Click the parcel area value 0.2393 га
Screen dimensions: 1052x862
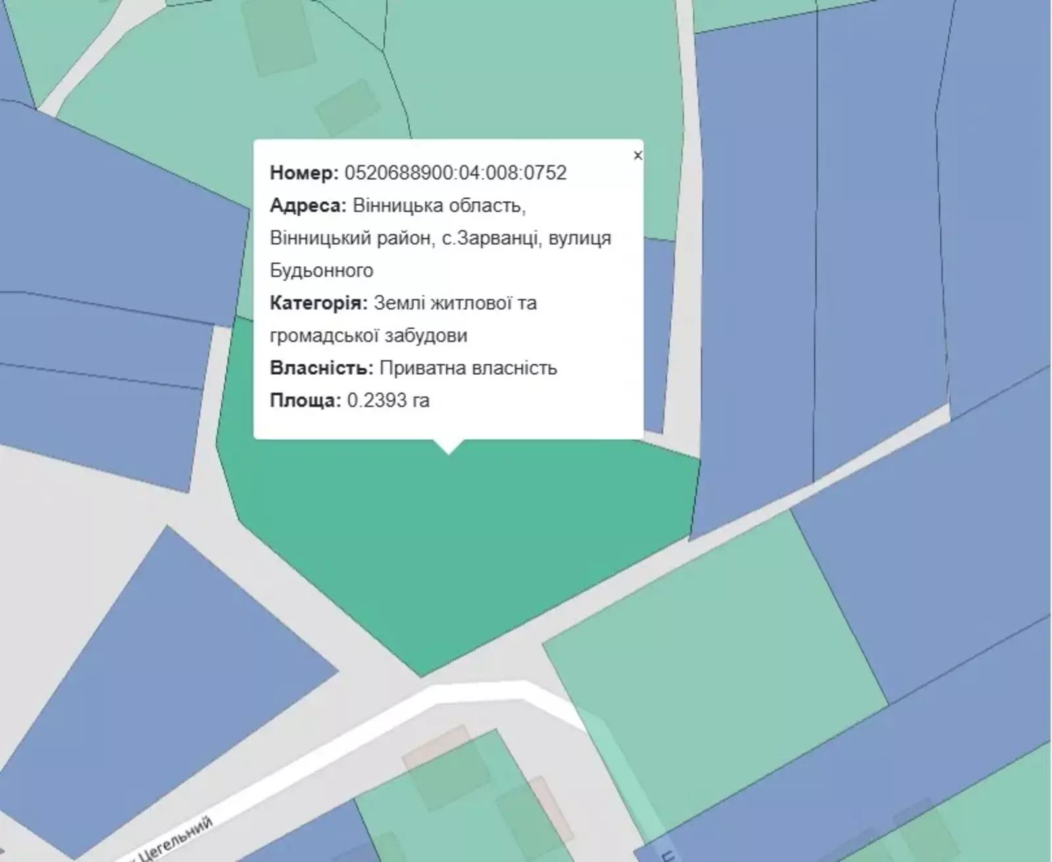pyautogui.click(x=388, y=400)
